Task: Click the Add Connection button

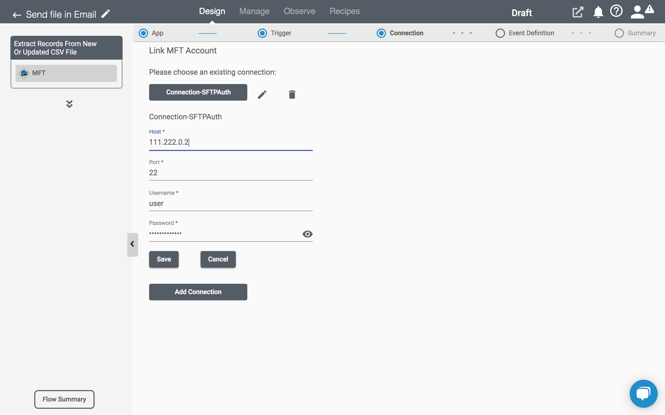Action: click(x=198, y=292)
